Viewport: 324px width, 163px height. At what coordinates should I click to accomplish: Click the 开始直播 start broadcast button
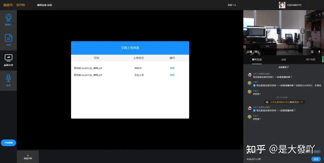8,143
